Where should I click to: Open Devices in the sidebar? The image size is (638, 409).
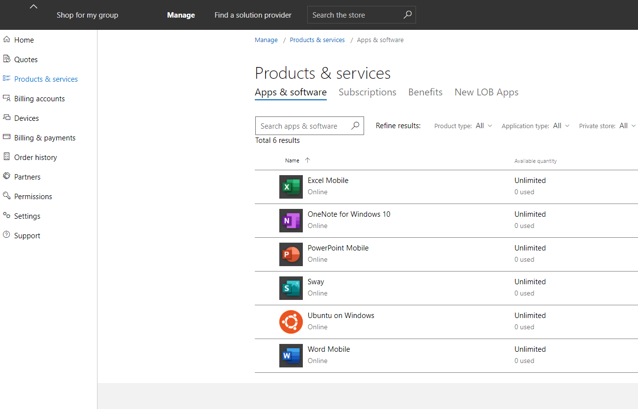pyautogui.click(x=26, y=118)
